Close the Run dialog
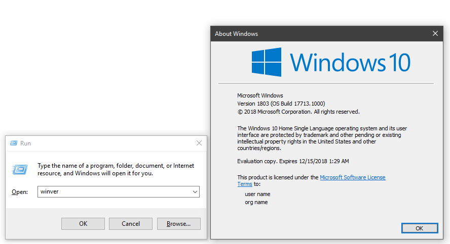The width and height of the screenshot is (450, 244). pyautogui.click(x=199, y=143)
